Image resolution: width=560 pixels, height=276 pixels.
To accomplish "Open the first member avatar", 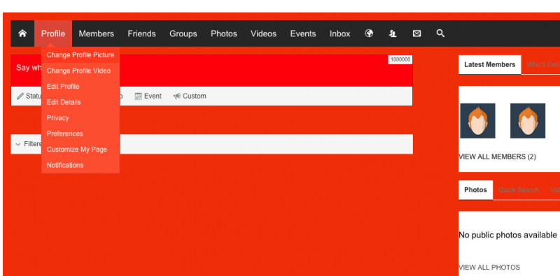I will (x=477, y=121).
